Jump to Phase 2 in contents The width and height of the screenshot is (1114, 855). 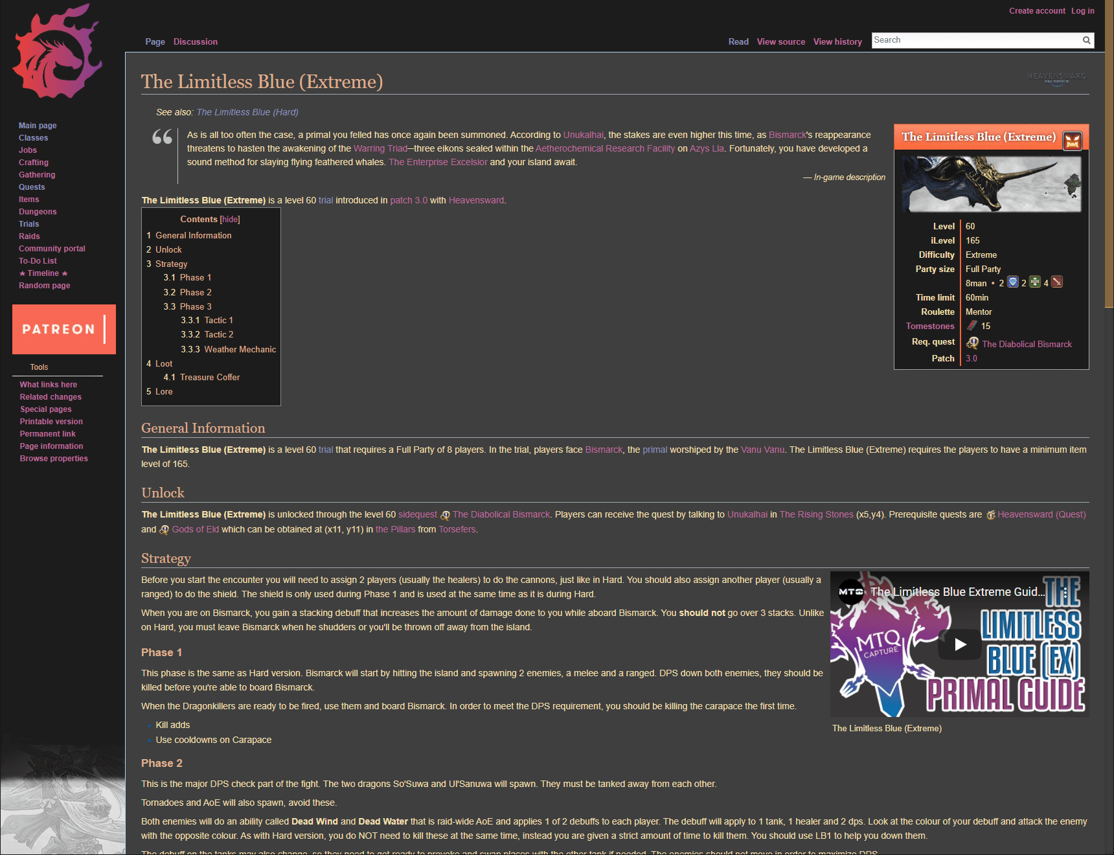click(196, 293)
